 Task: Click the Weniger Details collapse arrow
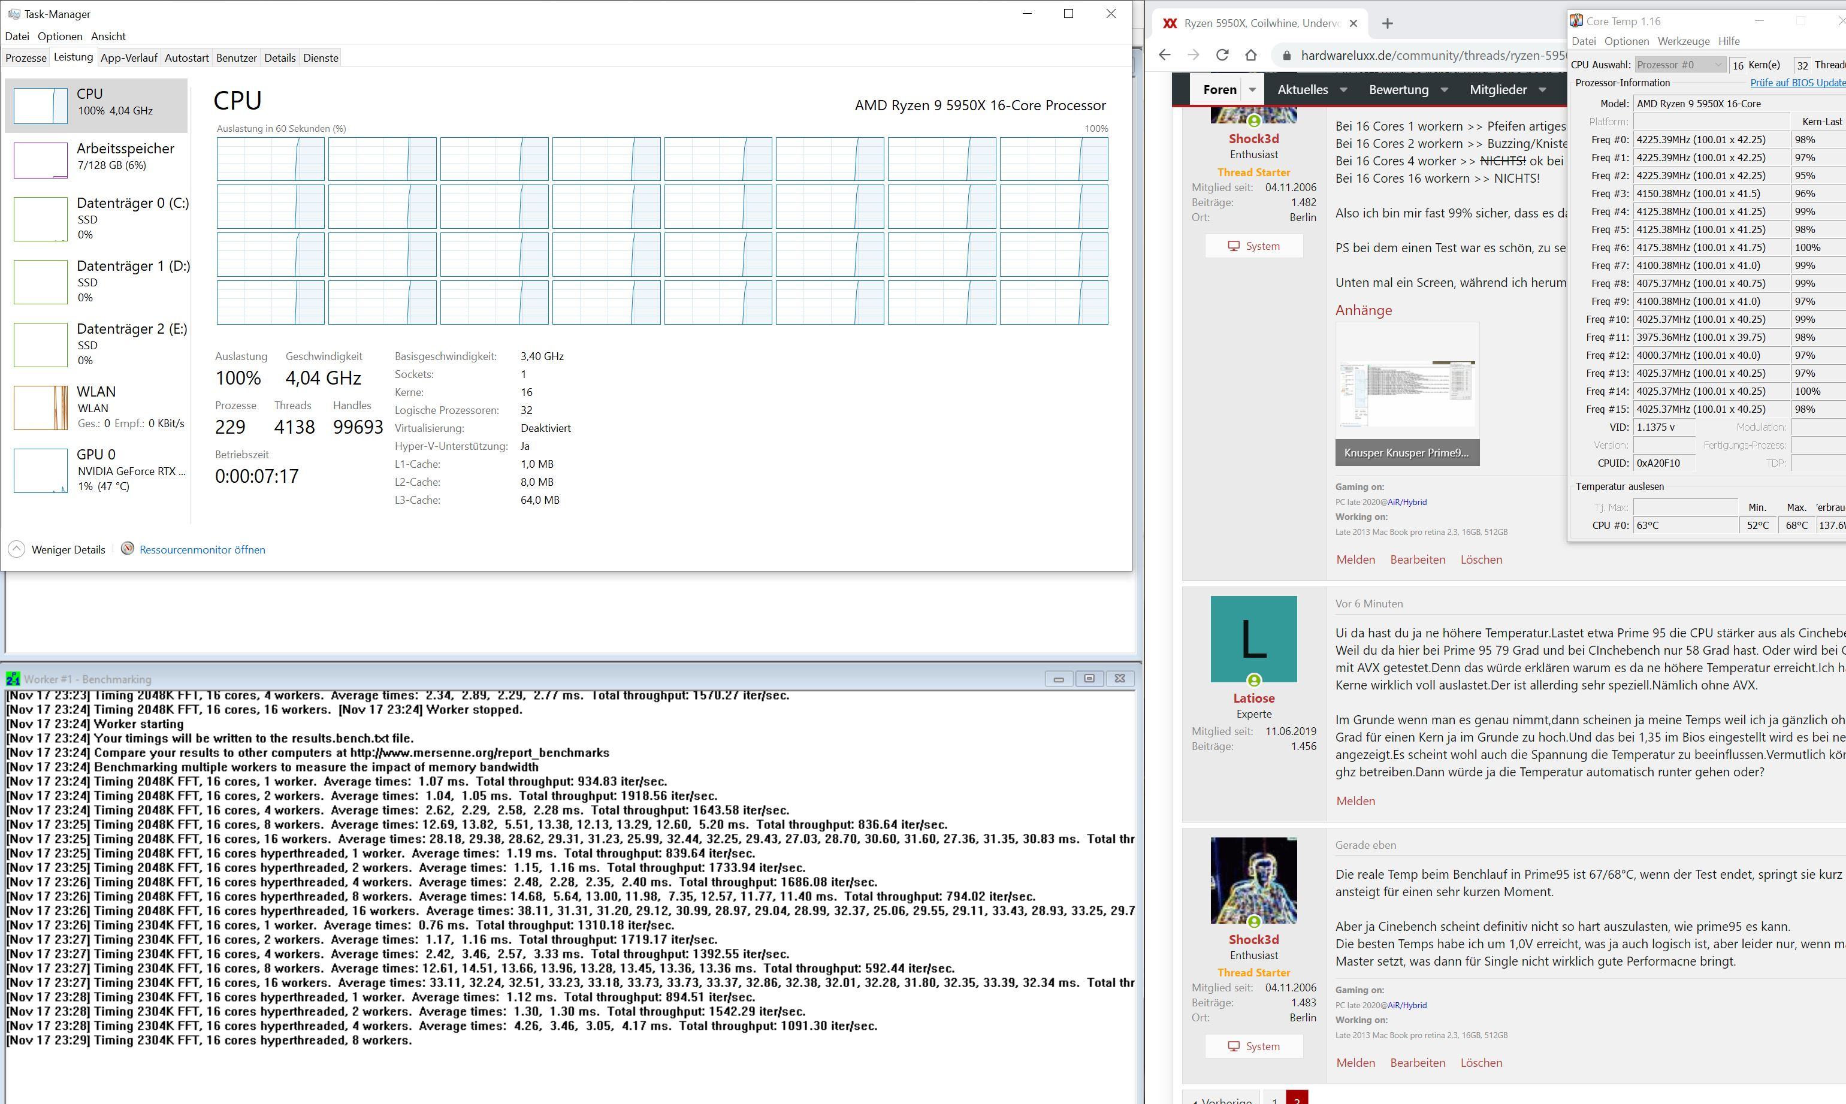pyautogui.click(x=16, y=549)
